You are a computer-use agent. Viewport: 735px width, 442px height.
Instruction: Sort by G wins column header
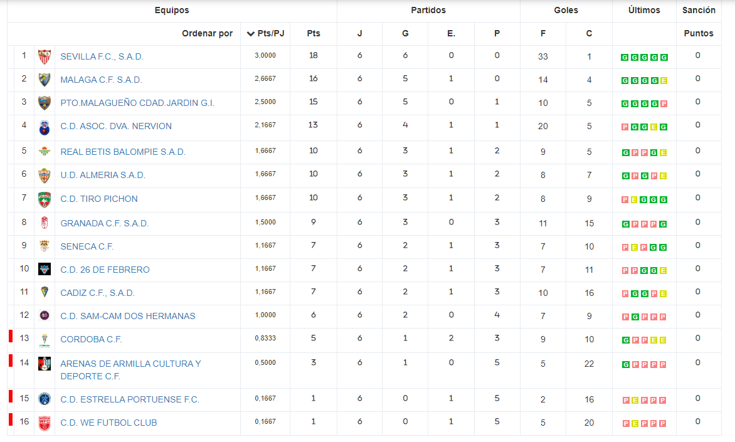point(406,33)
